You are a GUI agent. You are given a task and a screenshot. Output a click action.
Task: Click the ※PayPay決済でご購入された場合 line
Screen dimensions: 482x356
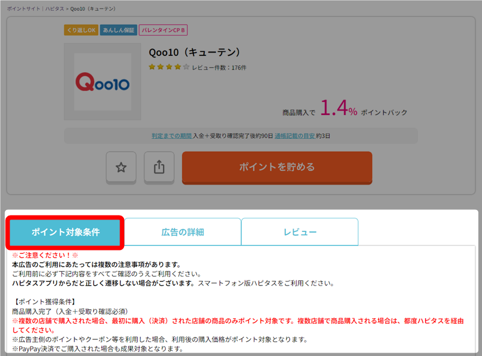click(x=98, y=349)
